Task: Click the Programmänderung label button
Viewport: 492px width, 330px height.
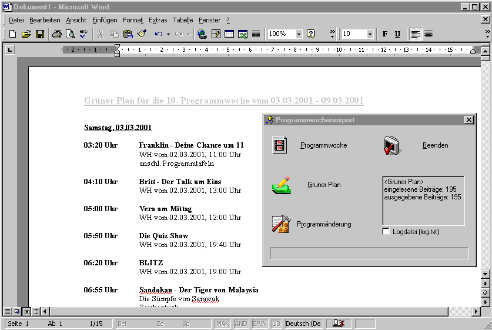Action: tap(324, 224)
